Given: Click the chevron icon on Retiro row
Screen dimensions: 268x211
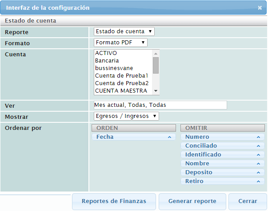Looking at the screenshot, I should (258, 181).
